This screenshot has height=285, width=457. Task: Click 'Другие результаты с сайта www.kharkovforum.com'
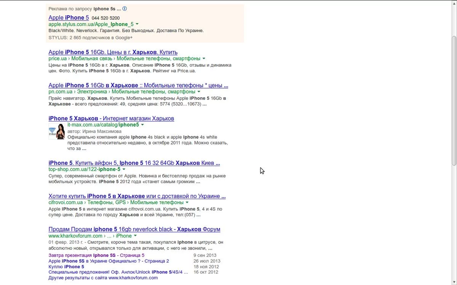(x=103, y=278)
